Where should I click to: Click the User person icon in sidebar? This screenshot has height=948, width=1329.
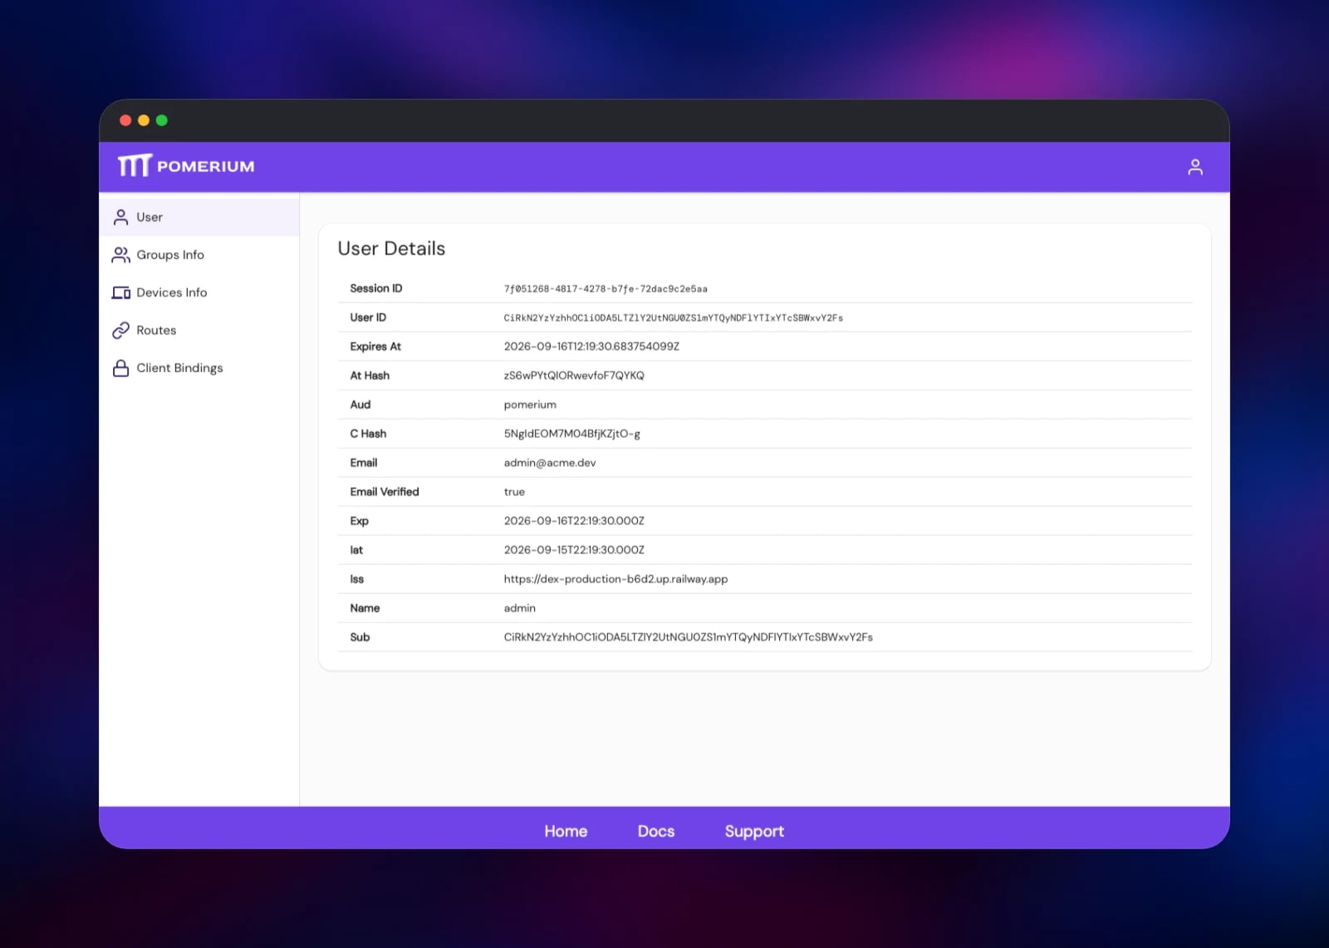(x=120, y=217)
